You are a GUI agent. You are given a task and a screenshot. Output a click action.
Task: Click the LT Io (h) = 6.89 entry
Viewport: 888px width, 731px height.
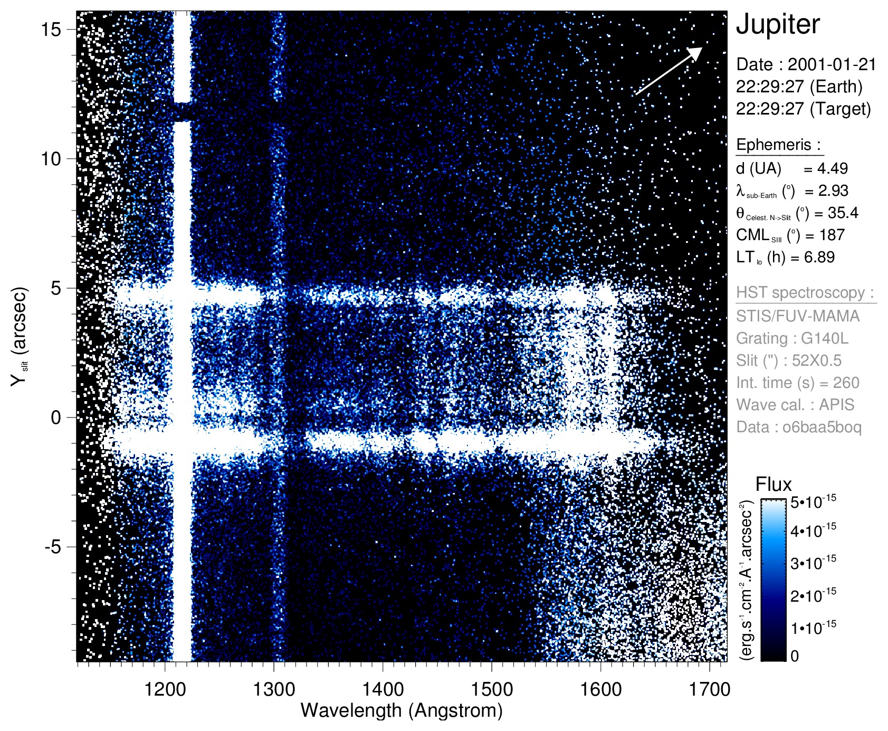coord(785,258)
